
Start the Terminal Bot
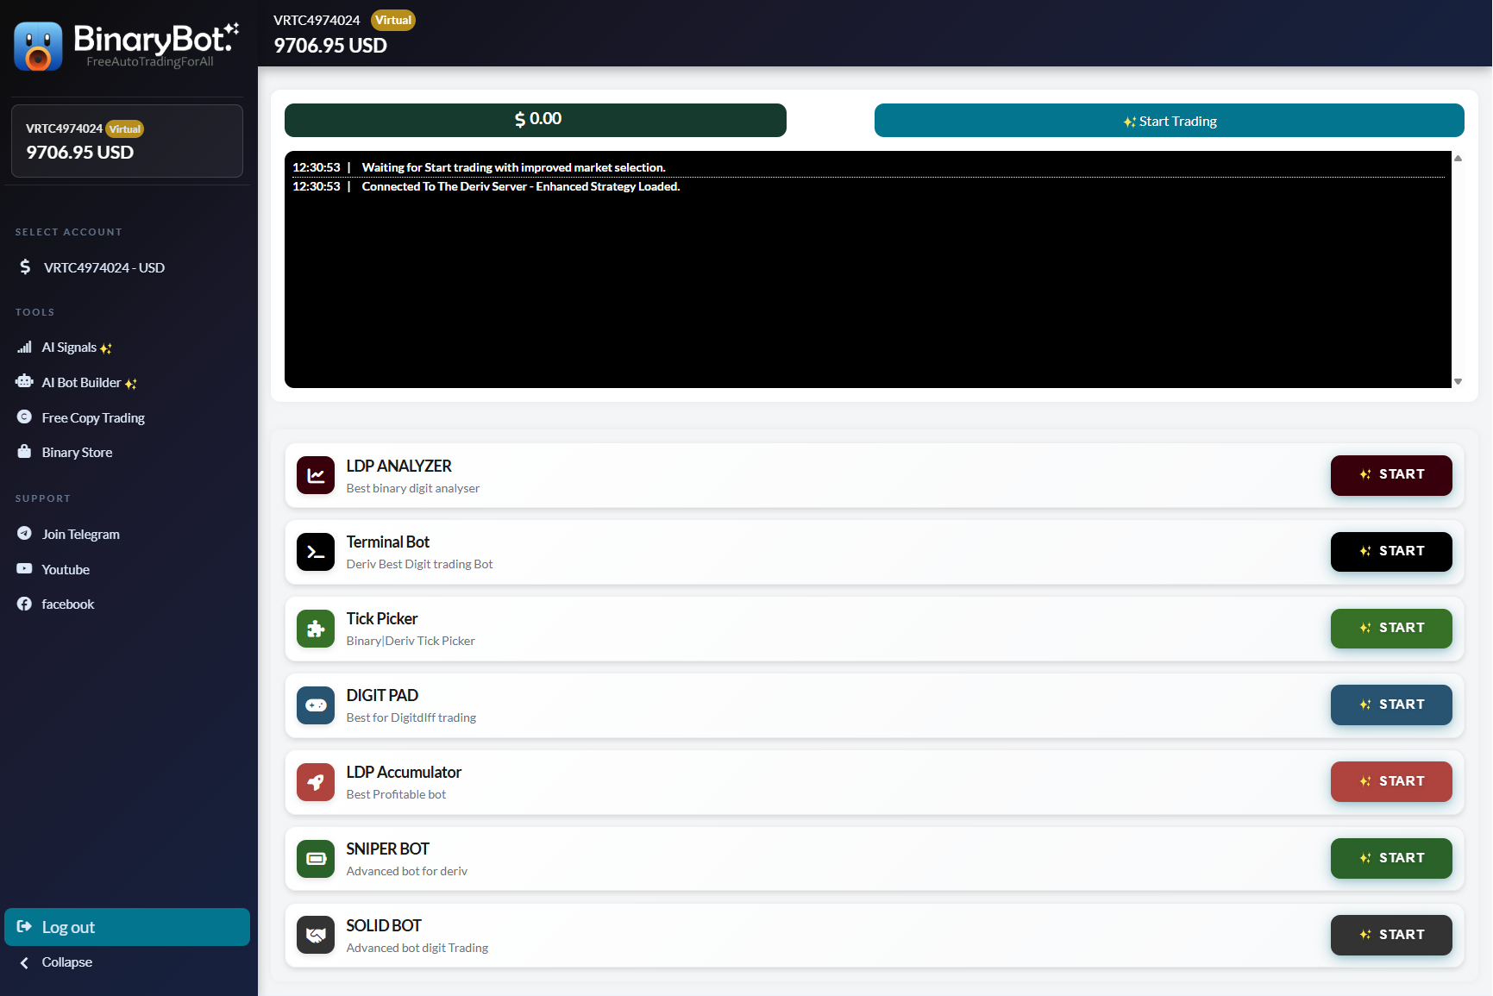pyautogui.click(x=1390, y=552)
